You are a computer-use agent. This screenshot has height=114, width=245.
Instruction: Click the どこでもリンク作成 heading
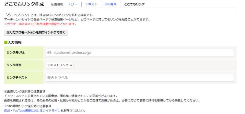pyautogui.click(x=24, y=4)
